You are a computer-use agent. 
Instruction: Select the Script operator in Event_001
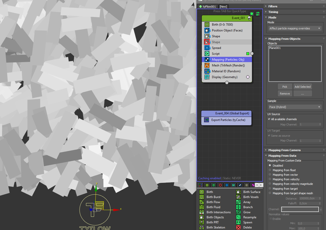(x=227, y=54)
